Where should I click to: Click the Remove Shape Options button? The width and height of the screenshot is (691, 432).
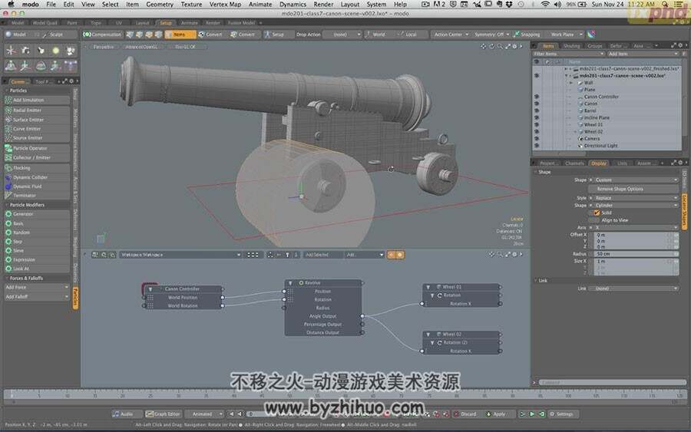click(620, 189)
